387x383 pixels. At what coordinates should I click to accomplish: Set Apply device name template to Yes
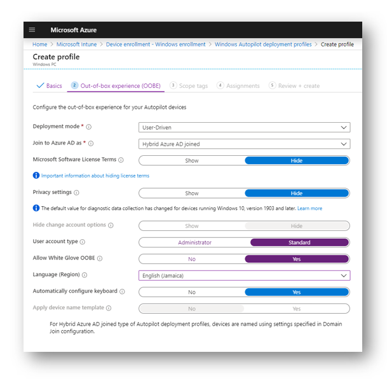(296, 309)
